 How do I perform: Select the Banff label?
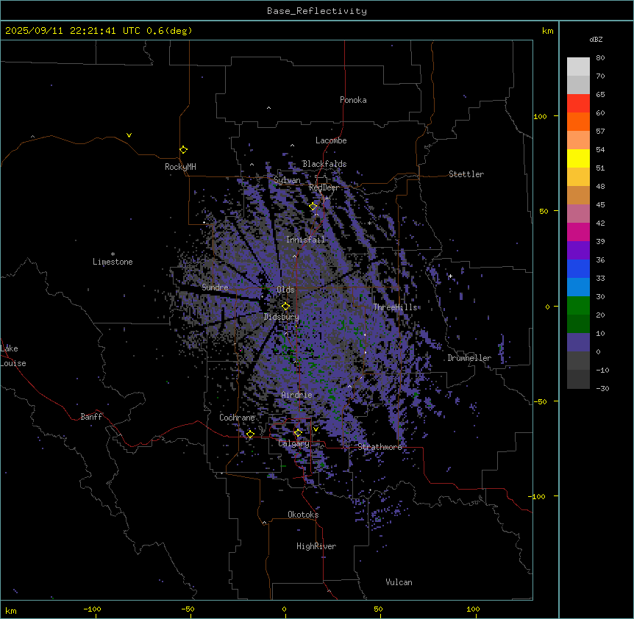[91, 417]
